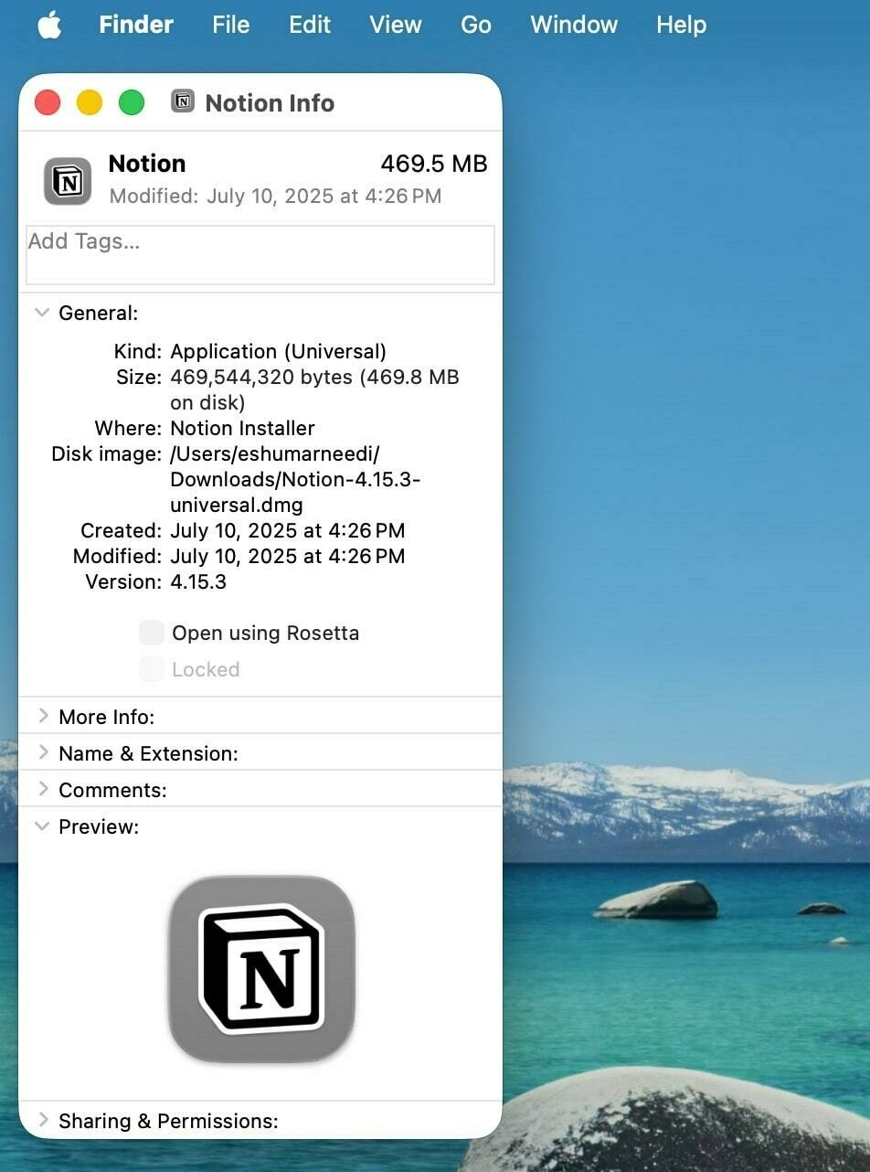The image size is (870, 1172).
Task: Open the Edit menu
Action: tap(310, 25)
